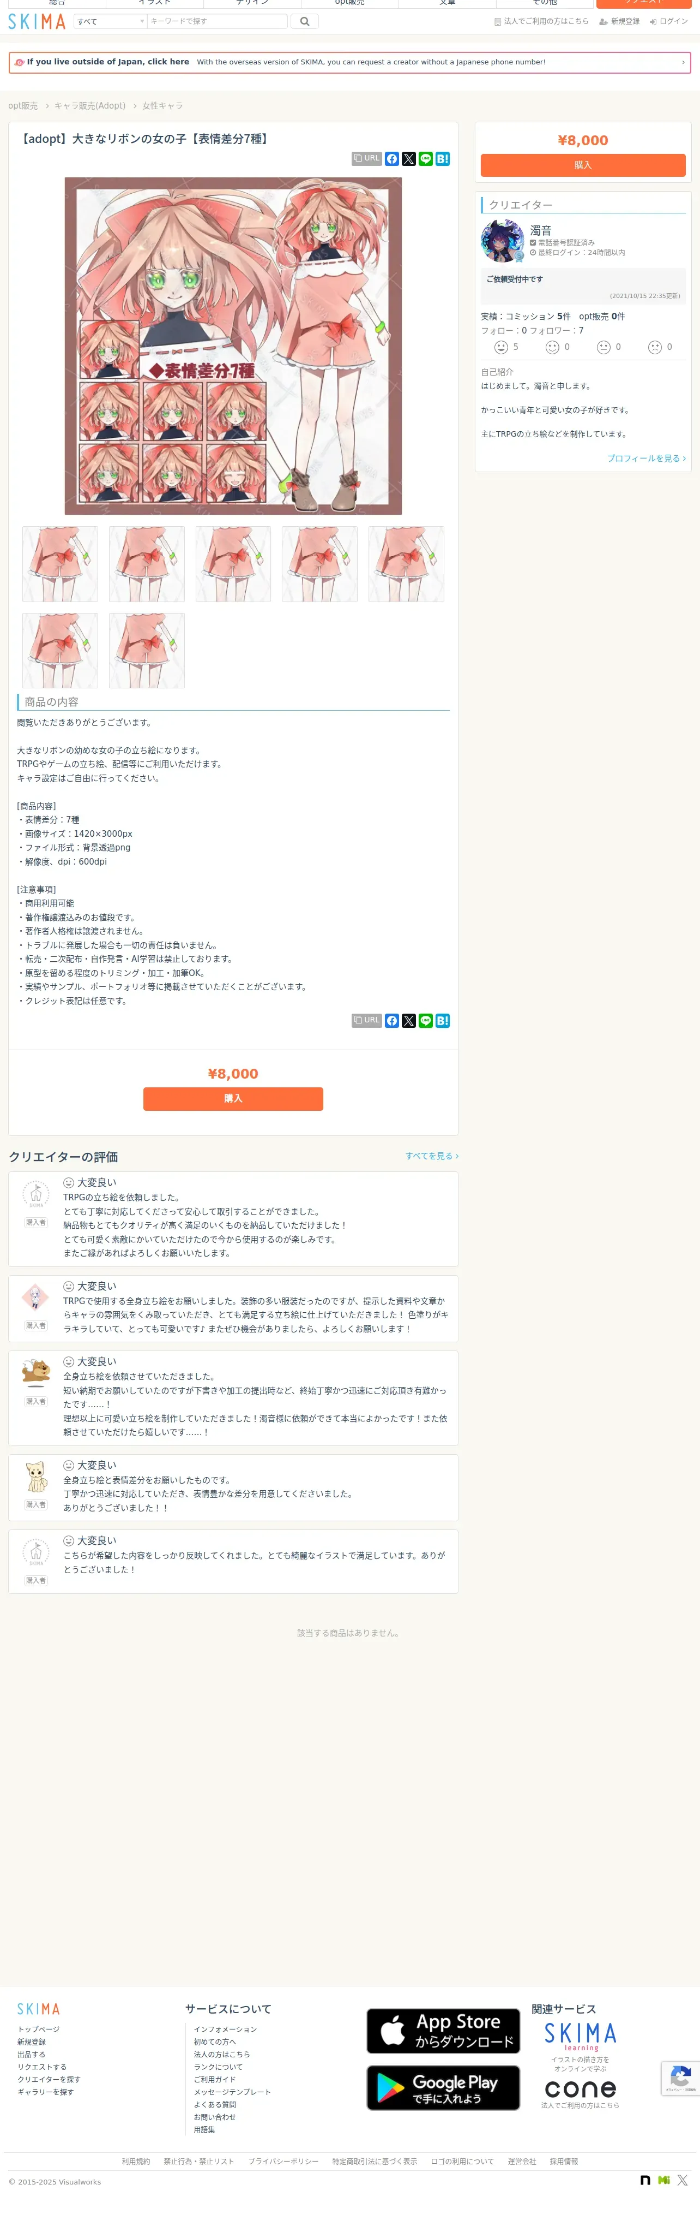Click the キャラ販売(Adopt) breadcrumb
700x2226 pixels.
click(x=90, y=105)
